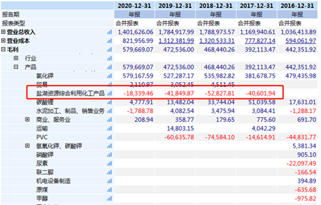Select PVC product label

coord(42,137)
